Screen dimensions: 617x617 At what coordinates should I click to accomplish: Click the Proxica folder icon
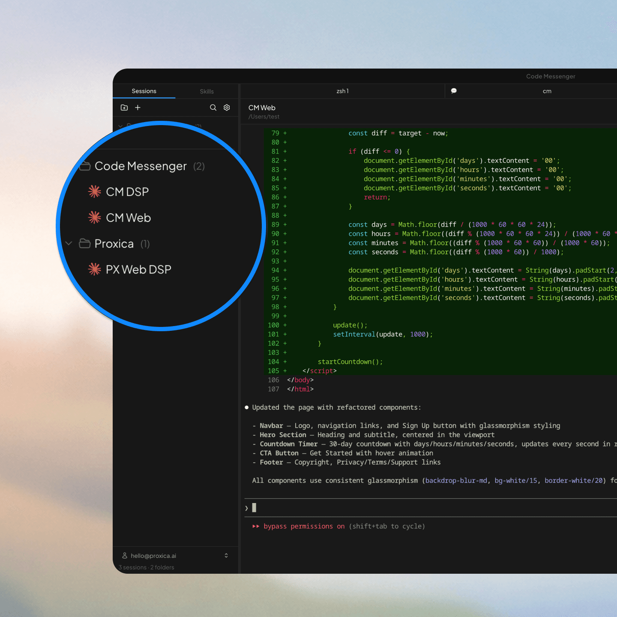[x=85, y=243]
